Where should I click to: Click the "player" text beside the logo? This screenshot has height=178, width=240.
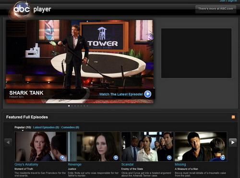pyautogui.click(x=42, y=10)
